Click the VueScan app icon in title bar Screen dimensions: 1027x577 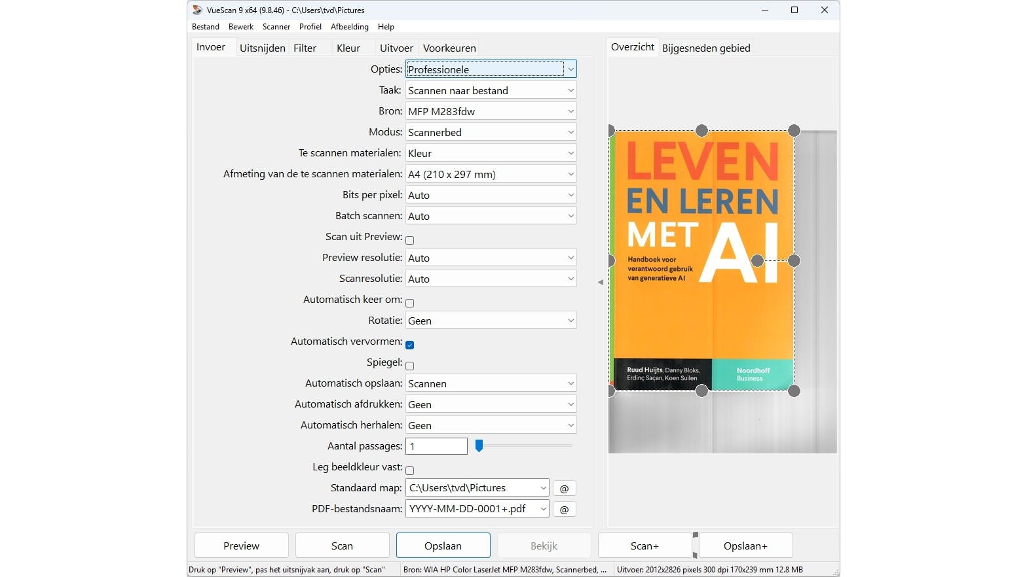pos(197,10)
